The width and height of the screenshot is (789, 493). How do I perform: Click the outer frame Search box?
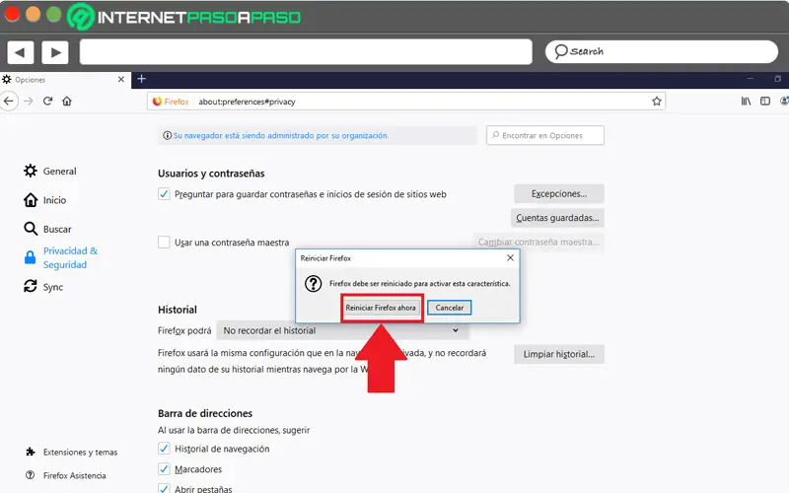[x=662, y=51]
